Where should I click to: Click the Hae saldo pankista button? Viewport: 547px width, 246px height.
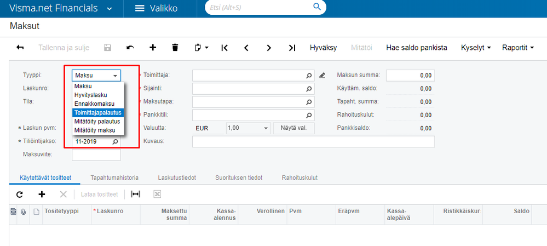pos(416,48)
